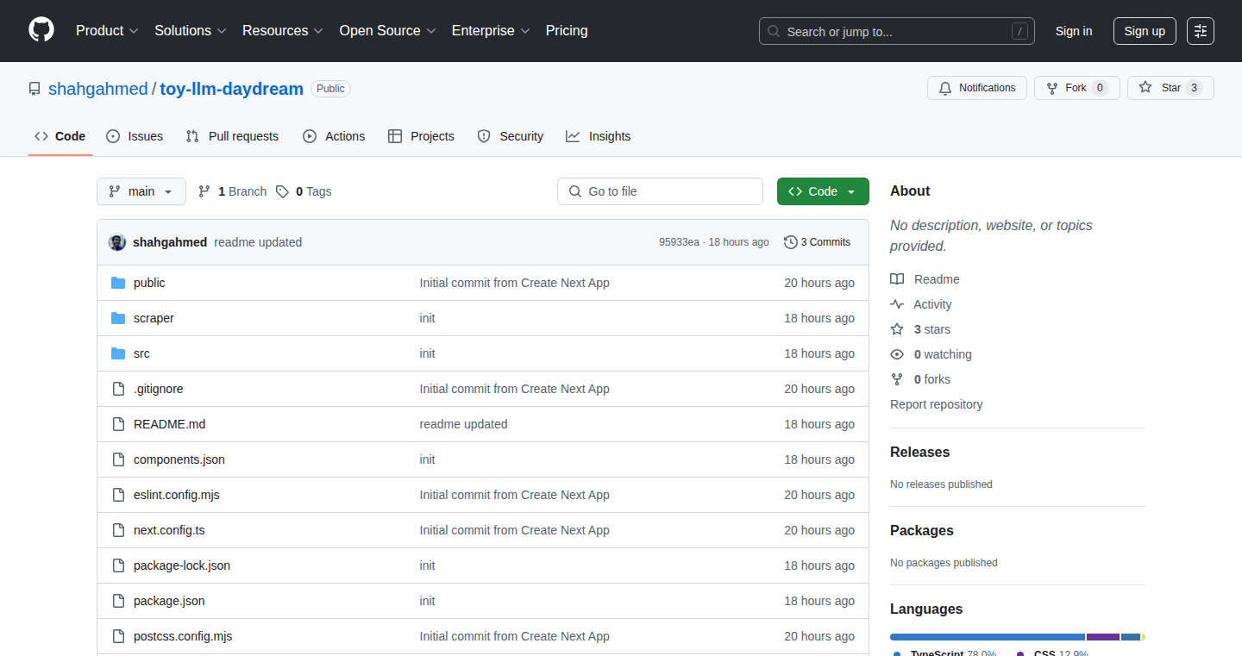Click the Search or jump to field
Image resolution: width=1242 pixels, height=656 pixels.
coord(897,31)
